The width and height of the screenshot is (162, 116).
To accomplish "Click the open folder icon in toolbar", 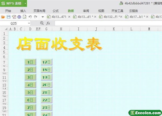I will tap(3, 17).
